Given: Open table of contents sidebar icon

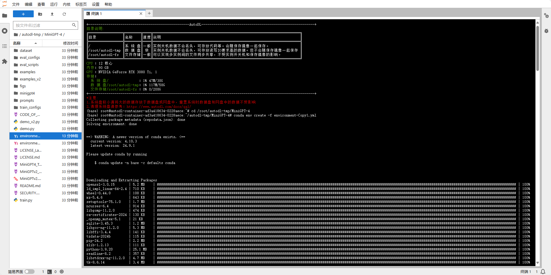Looking at the screenshot, I should tap(5, 46).
